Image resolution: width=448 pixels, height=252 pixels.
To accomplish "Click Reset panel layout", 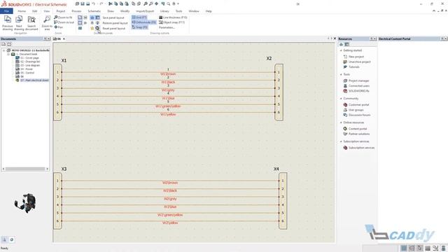I will 113,28.
